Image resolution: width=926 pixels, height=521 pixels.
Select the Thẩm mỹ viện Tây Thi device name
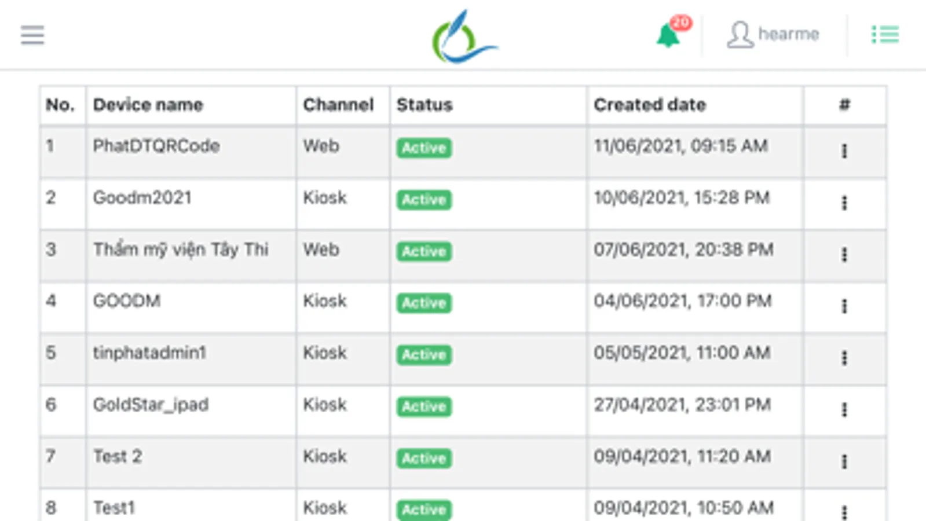(x=181, y=250)
